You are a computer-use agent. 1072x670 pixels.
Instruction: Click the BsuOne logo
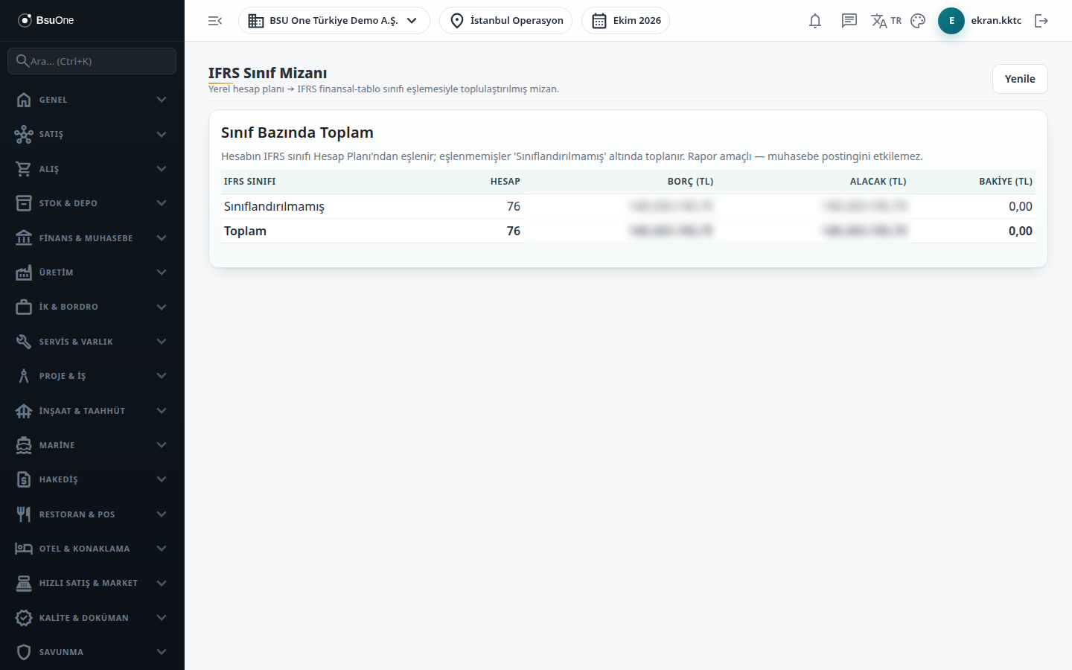pos(46,20)
